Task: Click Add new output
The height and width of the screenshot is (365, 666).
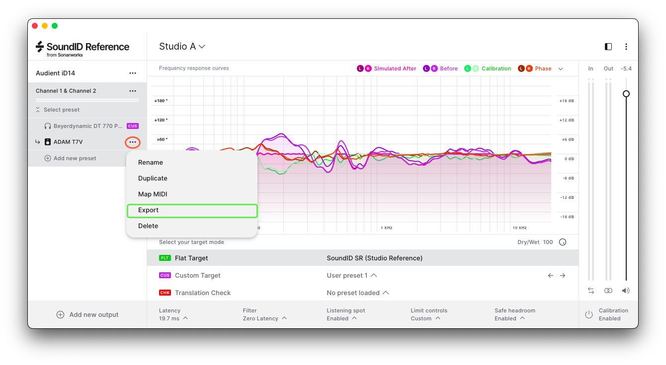Action: click(87, 315)
